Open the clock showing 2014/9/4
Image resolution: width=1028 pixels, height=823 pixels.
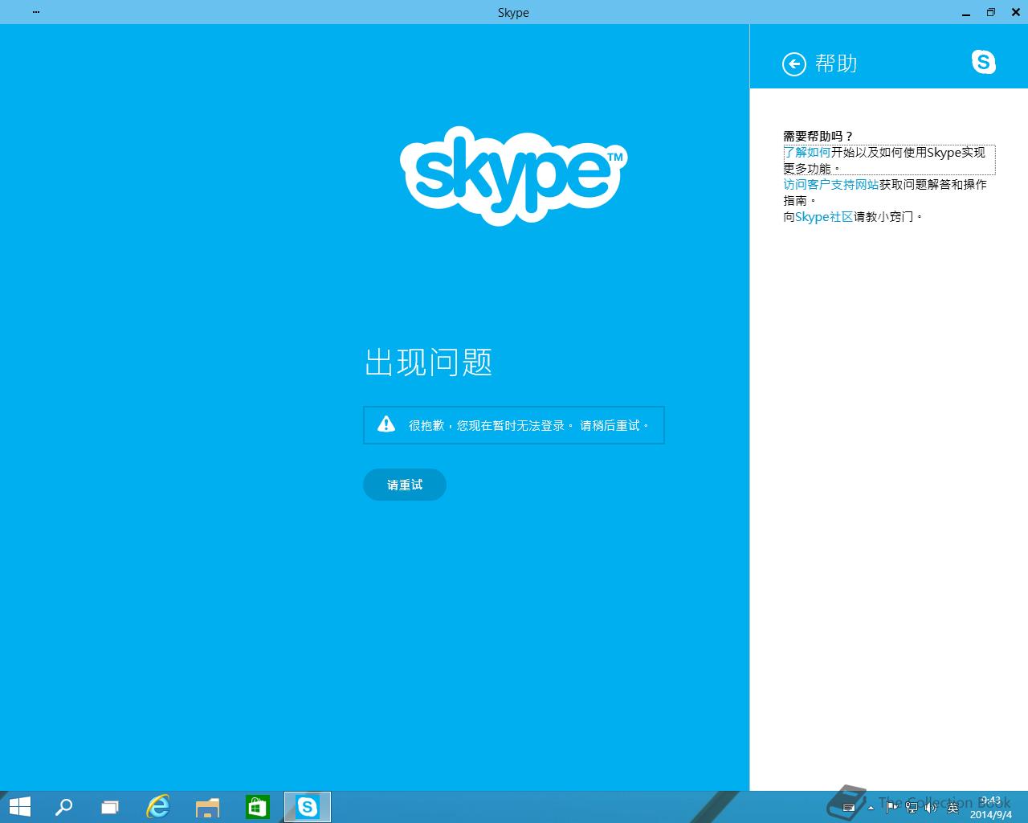(x=990, y=808)
